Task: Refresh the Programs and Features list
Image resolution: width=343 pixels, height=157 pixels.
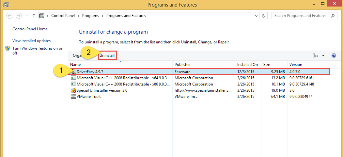Action: [263, 16]
